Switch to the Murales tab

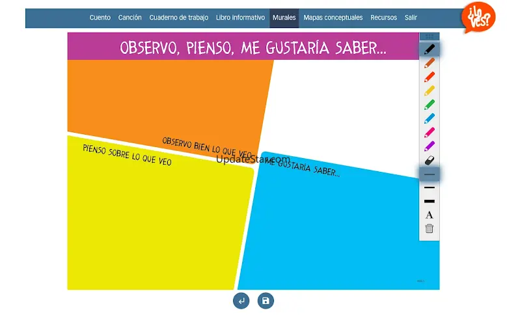[284, 18]
